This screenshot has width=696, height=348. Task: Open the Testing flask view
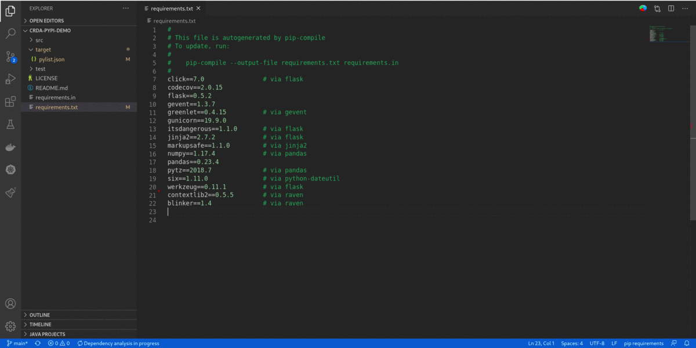10,124
